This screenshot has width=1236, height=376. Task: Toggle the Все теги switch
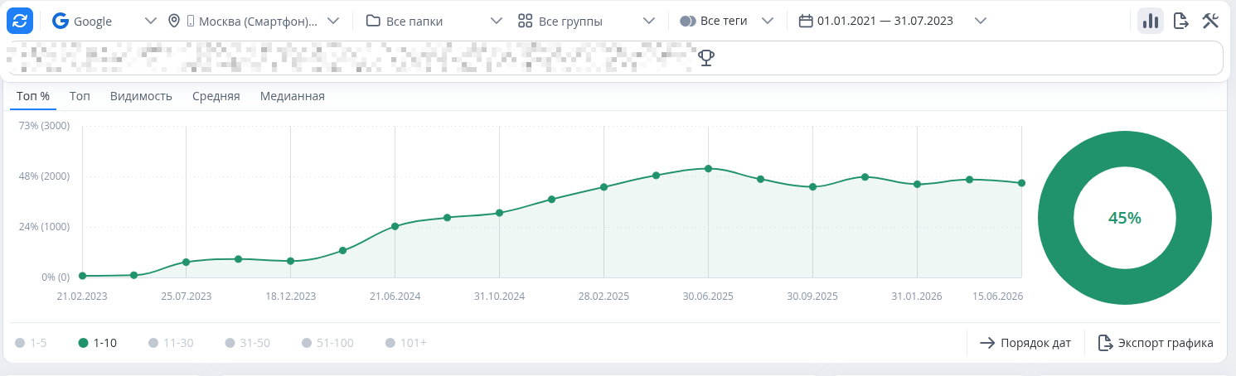(x=687, y=21)
